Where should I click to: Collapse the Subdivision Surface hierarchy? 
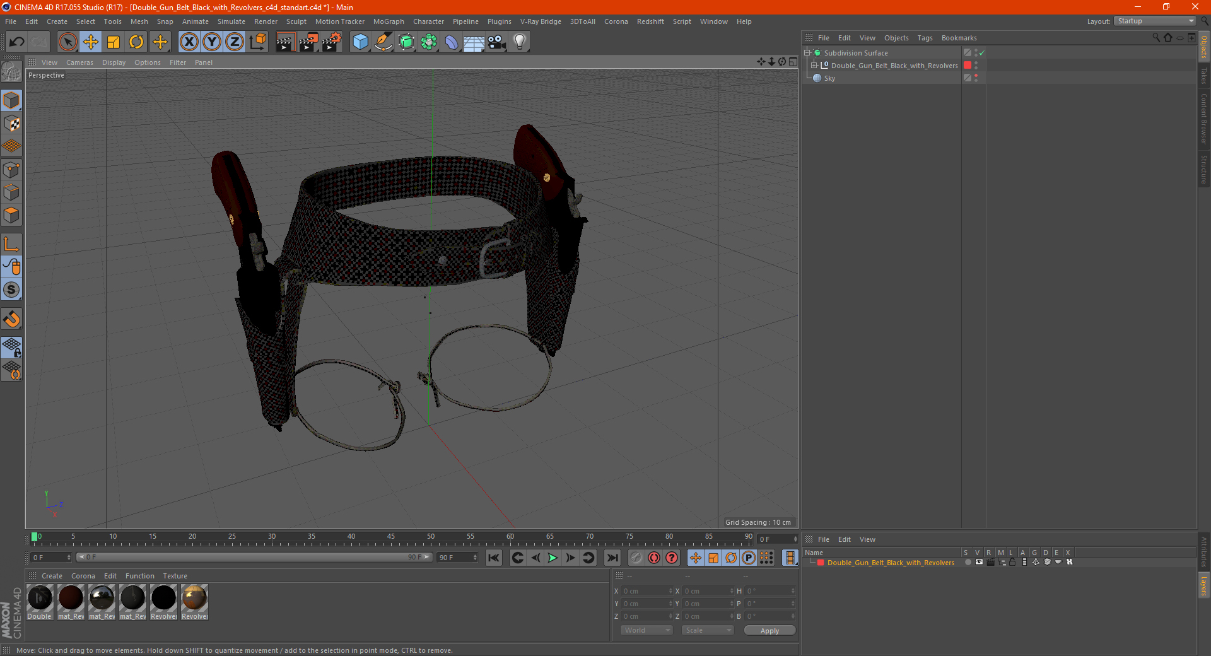807,53
